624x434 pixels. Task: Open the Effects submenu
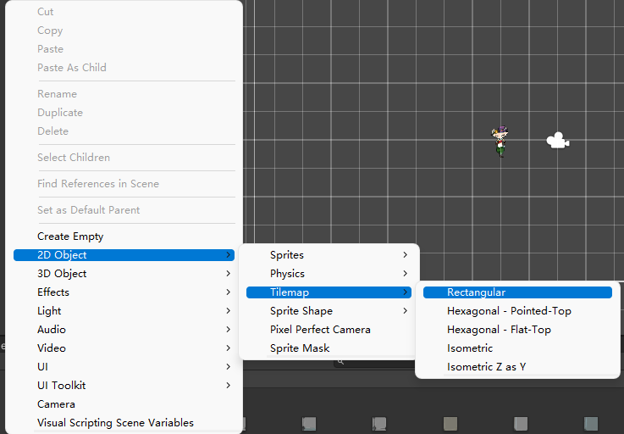pos(124,292)
